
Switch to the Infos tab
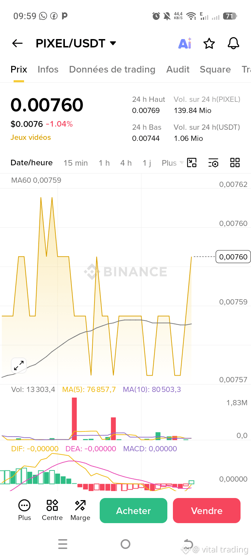point(48,69)
